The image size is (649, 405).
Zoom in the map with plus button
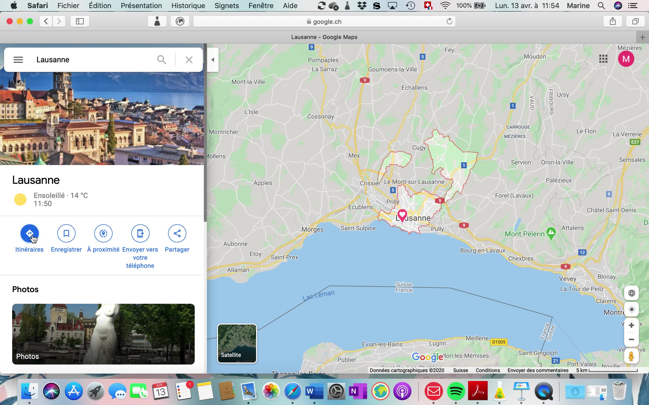[x=631, y=326]
